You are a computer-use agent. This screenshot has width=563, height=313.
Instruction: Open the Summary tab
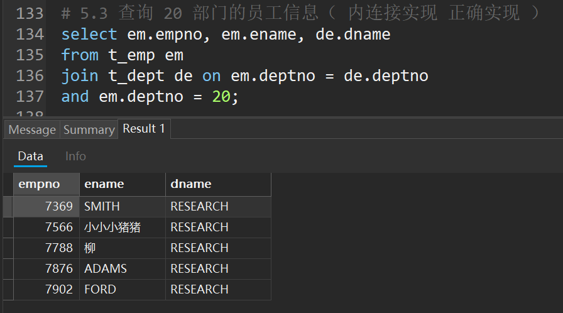[89, 129]
